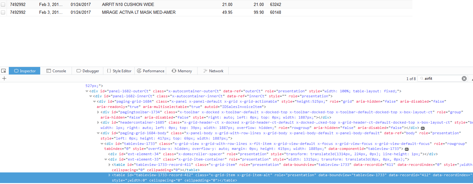
Task: Open the Memory tab
Action: pos(182,71)
